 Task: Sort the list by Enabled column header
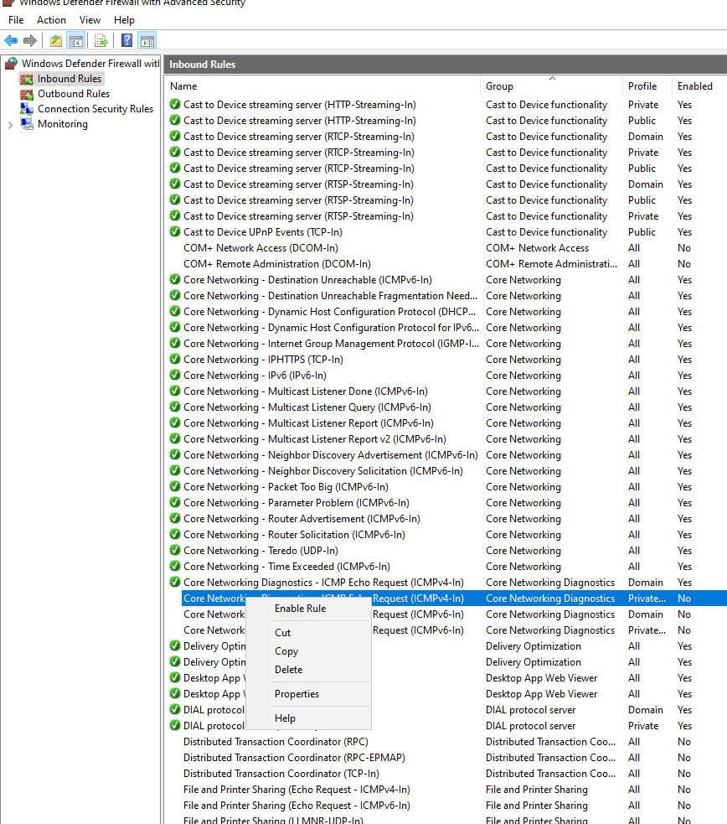tap(699, 86)
